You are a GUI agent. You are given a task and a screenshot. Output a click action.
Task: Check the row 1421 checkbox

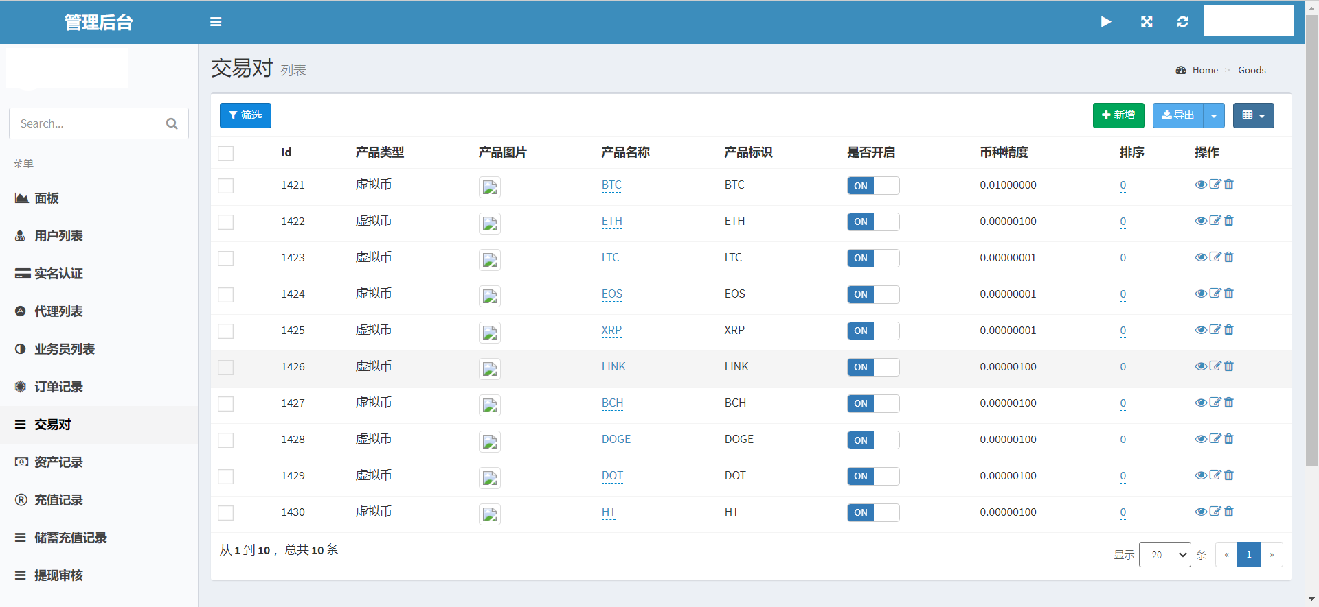(x=225, y=186)
